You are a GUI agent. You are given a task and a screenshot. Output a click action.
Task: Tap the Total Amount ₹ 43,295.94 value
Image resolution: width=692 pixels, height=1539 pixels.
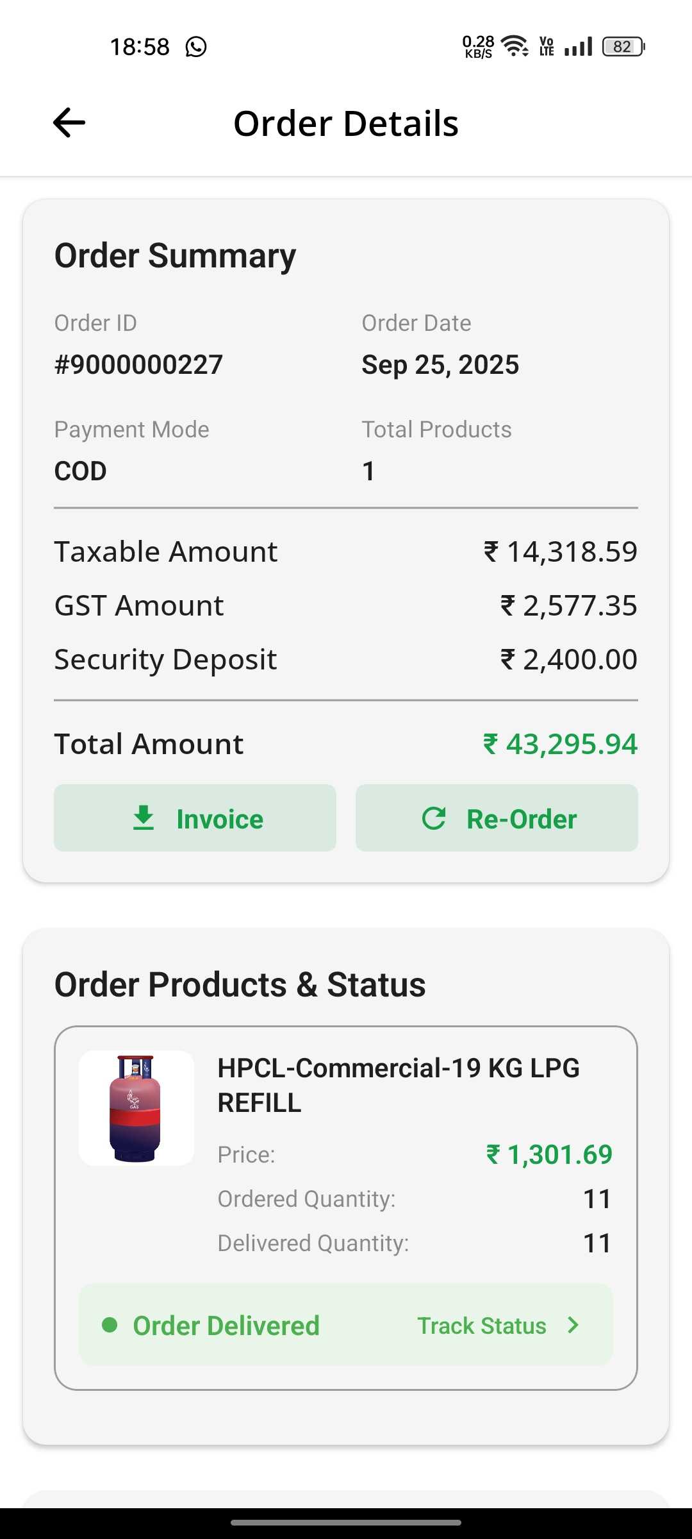pyautogui.click(x=560, y=744)
